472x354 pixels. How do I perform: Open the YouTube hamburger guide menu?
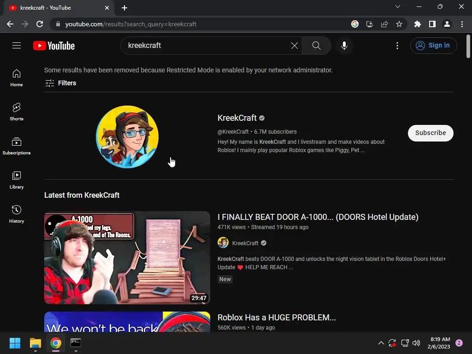click(x=17, y=46)
